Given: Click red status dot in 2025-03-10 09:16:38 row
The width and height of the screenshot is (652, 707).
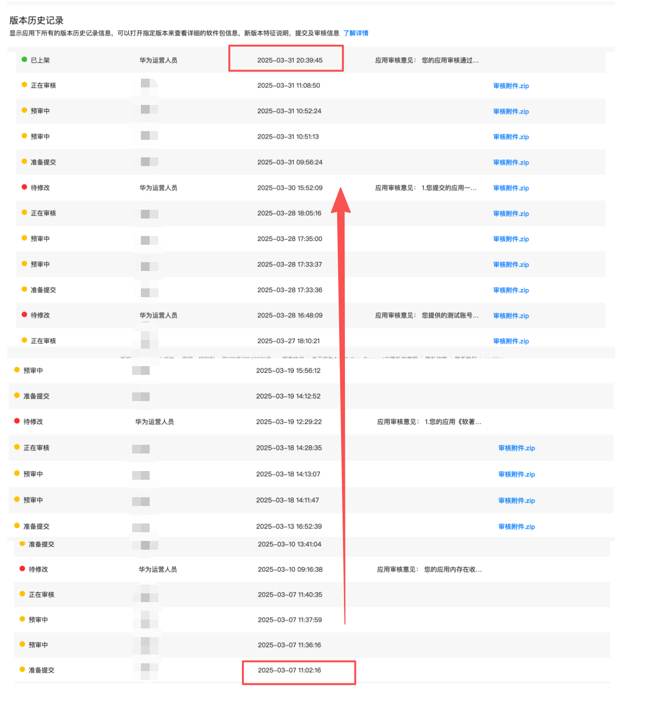Looking at the screenshot, I should point(22,569).
